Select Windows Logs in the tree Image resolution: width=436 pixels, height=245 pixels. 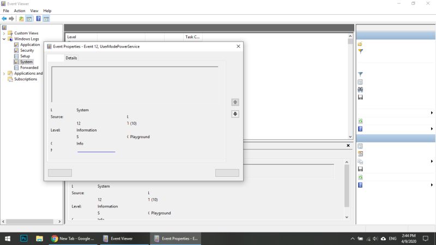(x=26, y=39)
